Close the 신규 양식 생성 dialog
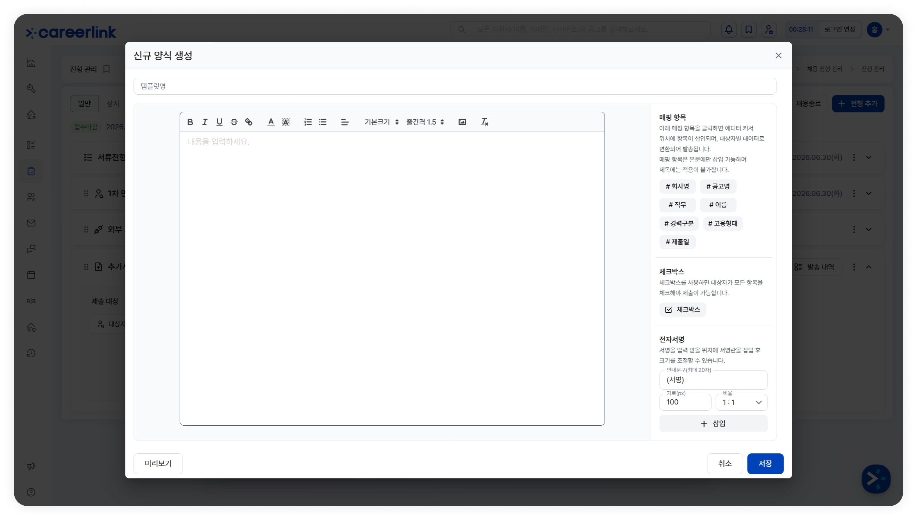The image size is (917, 520). coord(778,56)
